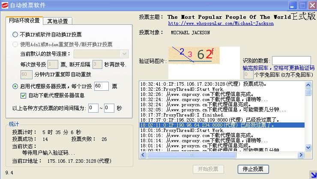Screen dimensions: 317x179
Task: Click the log horizontal scrollbar thumb
Action: tap(191, 155)
